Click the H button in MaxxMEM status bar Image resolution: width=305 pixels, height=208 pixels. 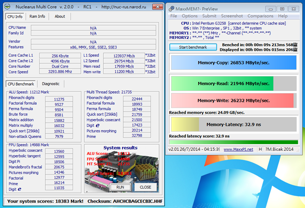point(260,149)
